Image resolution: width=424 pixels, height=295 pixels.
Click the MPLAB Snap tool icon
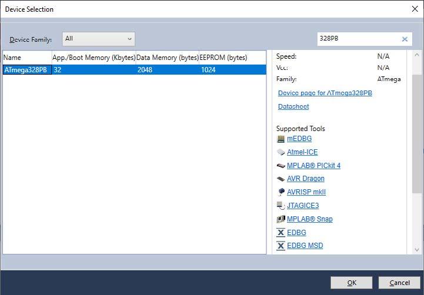pyautogui.click(x=281, y=219)
